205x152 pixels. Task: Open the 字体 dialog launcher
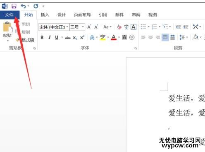point(136,48)
